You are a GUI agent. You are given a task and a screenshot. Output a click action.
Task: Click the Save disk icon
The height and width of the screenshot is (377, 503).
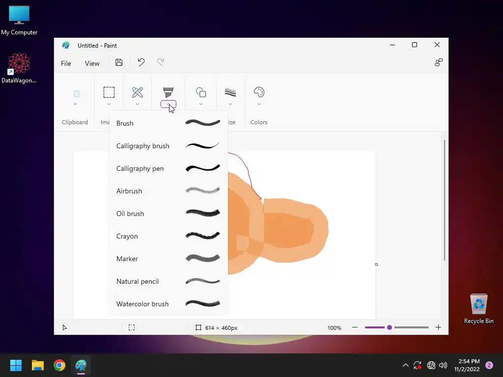119,62
